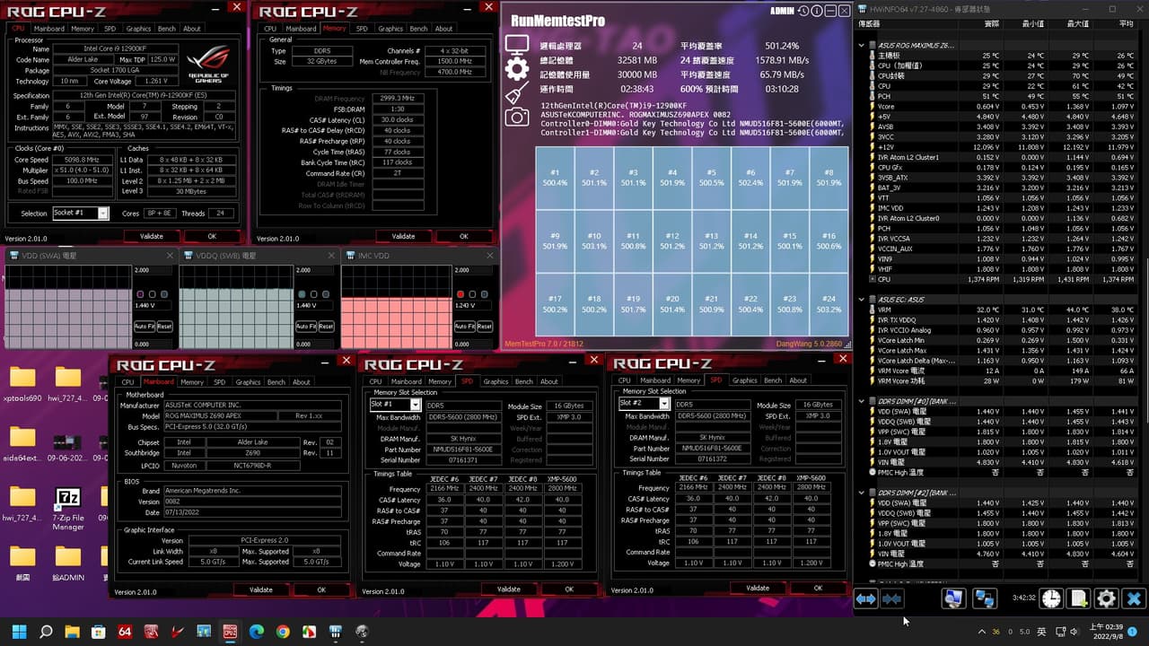This screenshot has height=646, width=1149.
Task: Take screenshot with RunMemtestPro camera icon
Action: (x=516, y=117)
